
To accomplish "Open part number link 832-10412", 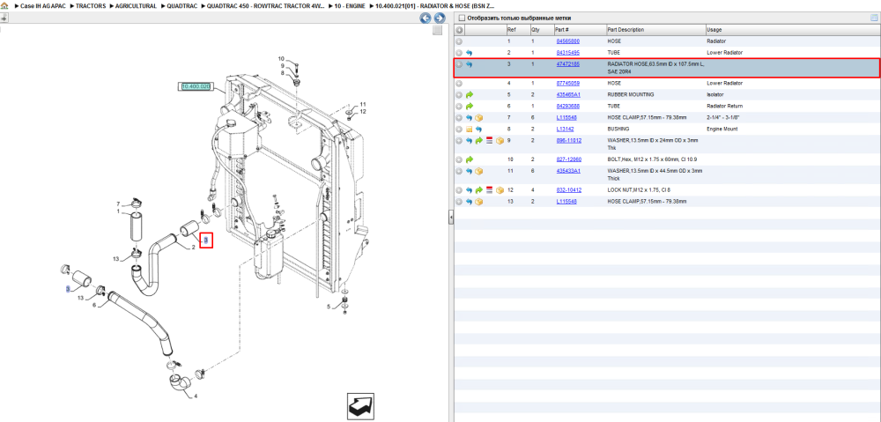I will click(568, 190).
